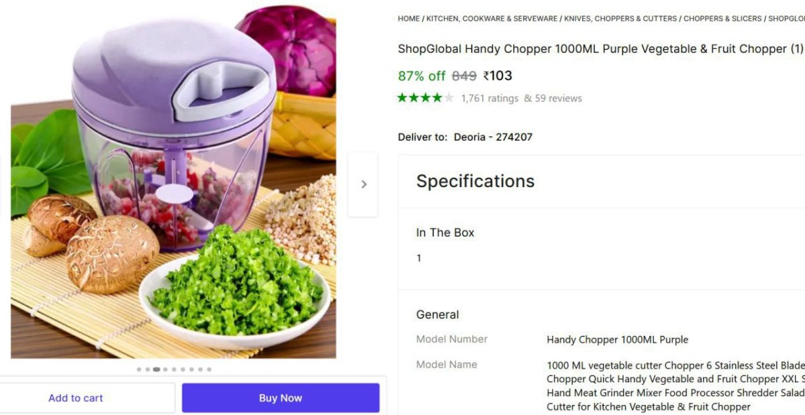Image resolution: width=805 pixels, height=415 pixels.
Task: Click the next image arrow beside the photo
Action: tap(363, 184)
